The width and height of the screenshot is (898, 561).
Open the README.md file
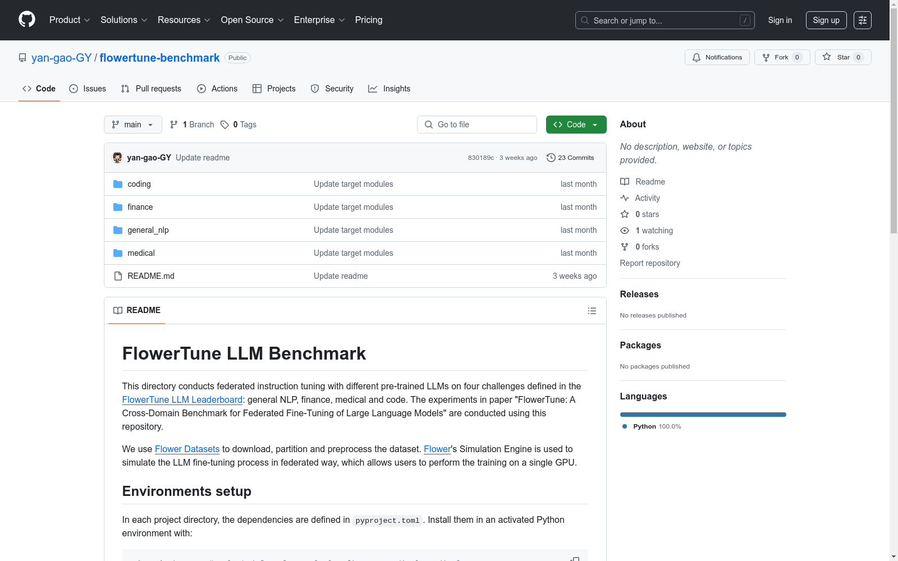[151, 276]
